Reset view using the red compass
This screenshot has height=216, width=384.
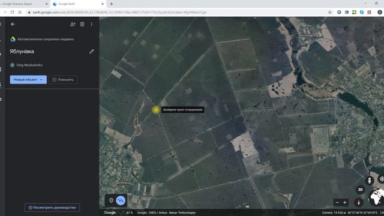pos(359,202)
